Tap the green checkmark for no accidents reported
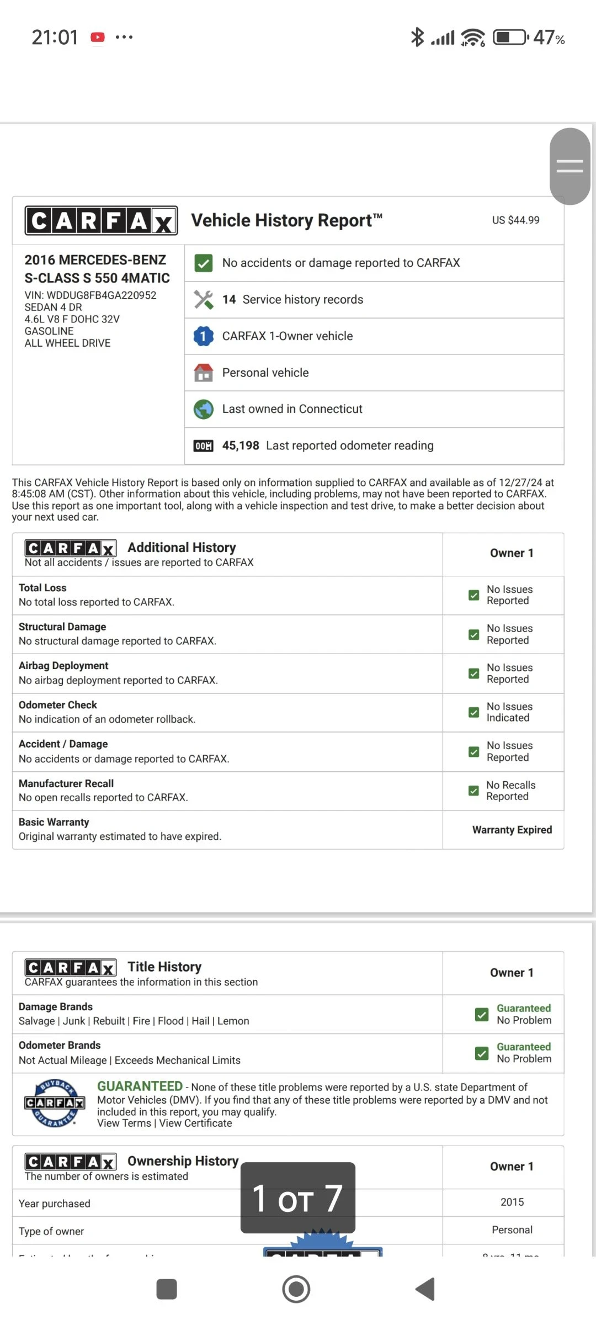The width and height of the screenshot is (596, 1325). click(x=203, y=263)
